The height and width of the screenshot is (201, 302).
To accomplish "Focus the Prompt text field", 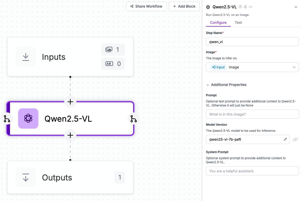I will (x=252, y=114).
